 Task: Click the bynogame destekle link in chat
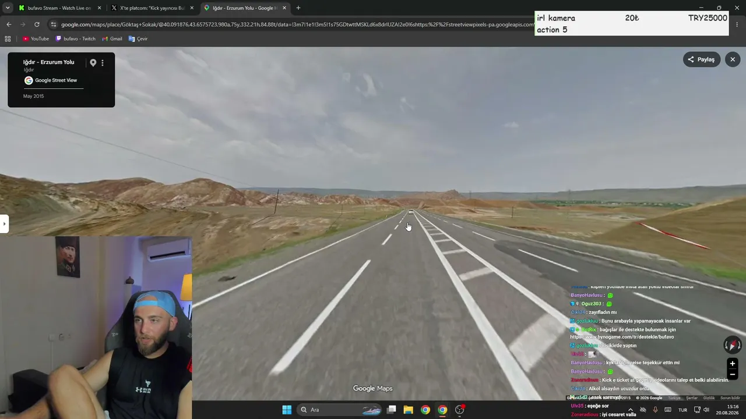(x=622, y=337)
